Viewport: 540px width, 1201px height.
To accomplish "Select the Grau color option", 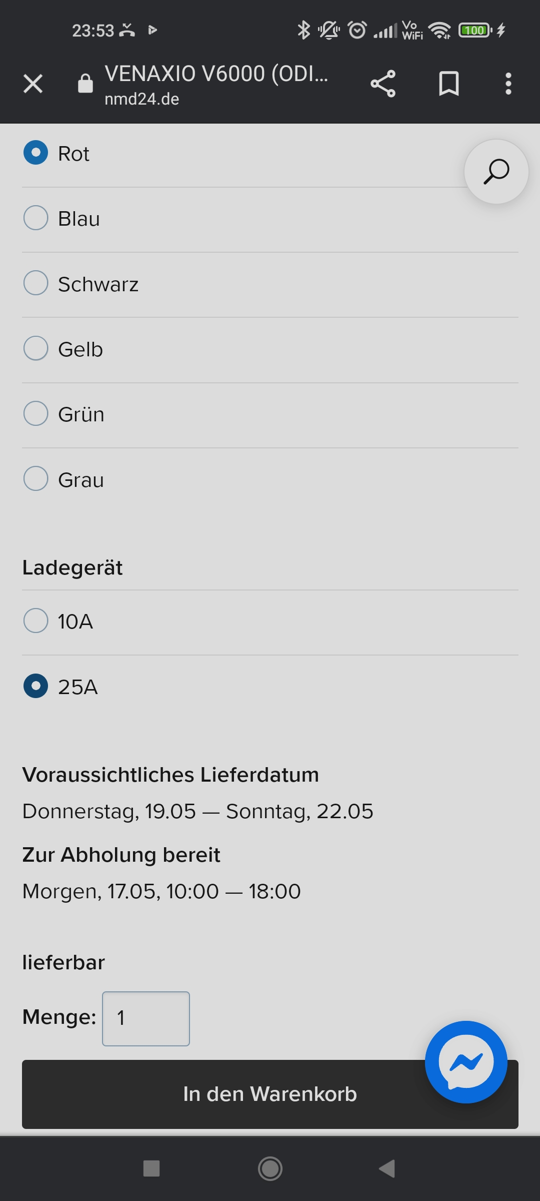I will pyautogui.click(x=36, y=479).
